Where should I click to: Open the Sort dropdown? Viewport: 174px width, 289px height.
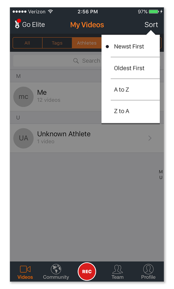[x=151, y=24]
